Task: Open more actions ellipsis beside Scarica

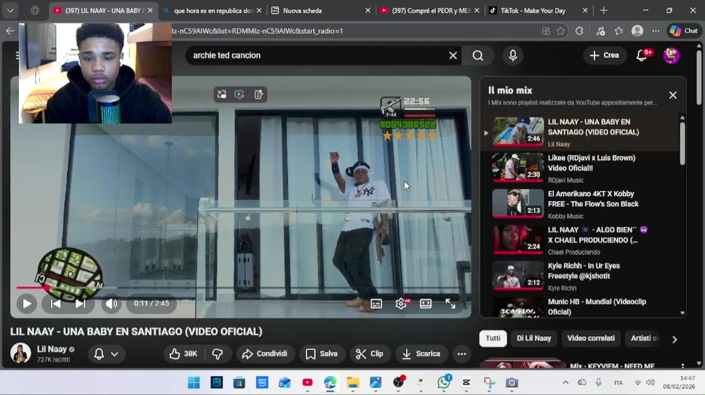Action: (462, 354)
